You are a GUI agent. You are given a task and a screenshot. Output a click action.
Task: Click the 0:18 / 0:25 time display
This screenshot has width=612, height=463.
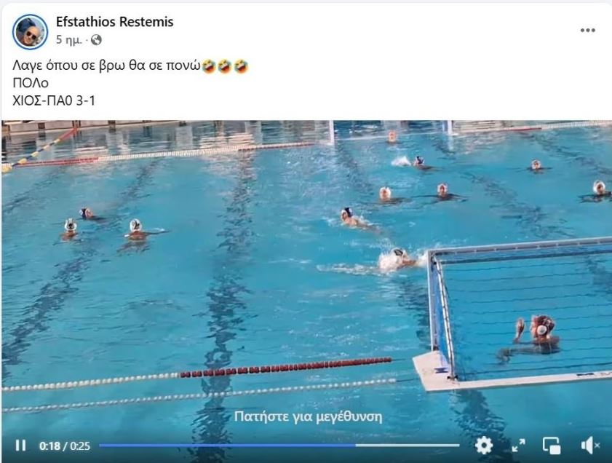click(x=64, y=446)
